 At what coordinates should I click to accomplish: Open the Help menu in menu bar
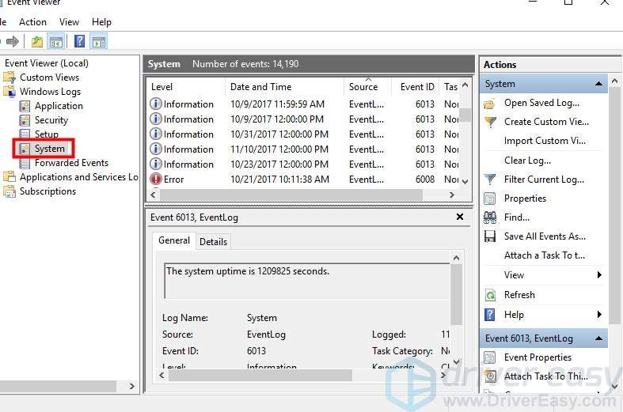point(101,22)
